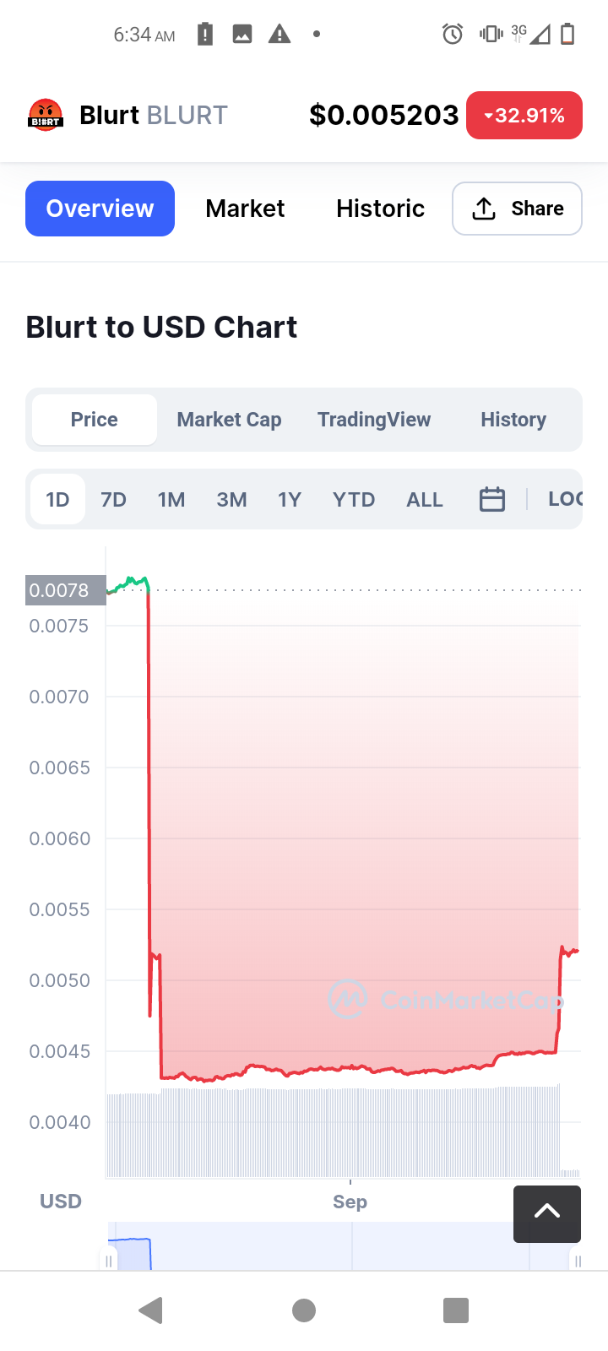Switch to the TradingView chart
This screenshot has width=608, height=1351.
(374, 420)
